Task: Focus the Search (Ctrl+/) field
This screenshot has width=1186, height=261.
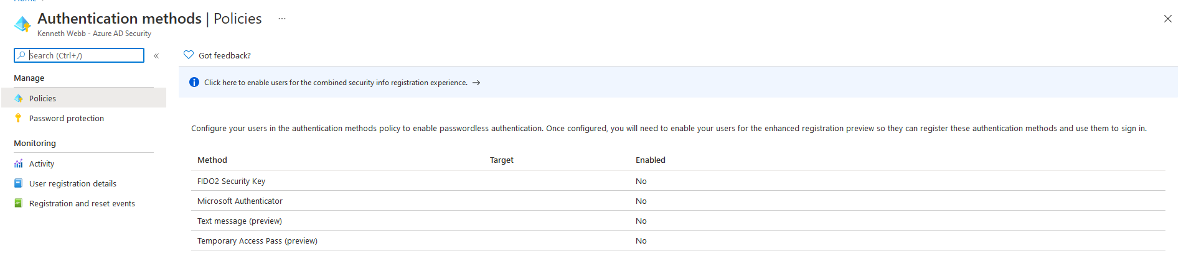Action: pos(79,55)
